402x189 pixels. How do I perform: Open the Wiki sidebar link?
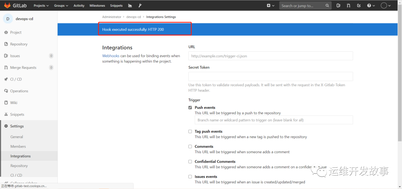pyautogui.click(x=14, y=103)
